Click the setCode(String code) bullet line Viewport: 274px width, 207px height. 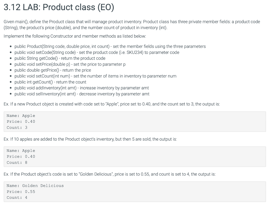[x=97, y=52]
